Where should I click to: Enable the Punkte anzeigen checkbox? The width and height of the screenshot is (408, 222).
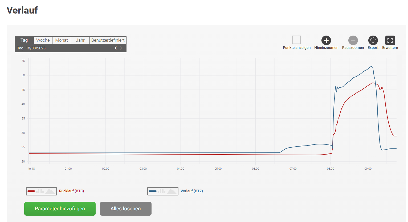296,40
